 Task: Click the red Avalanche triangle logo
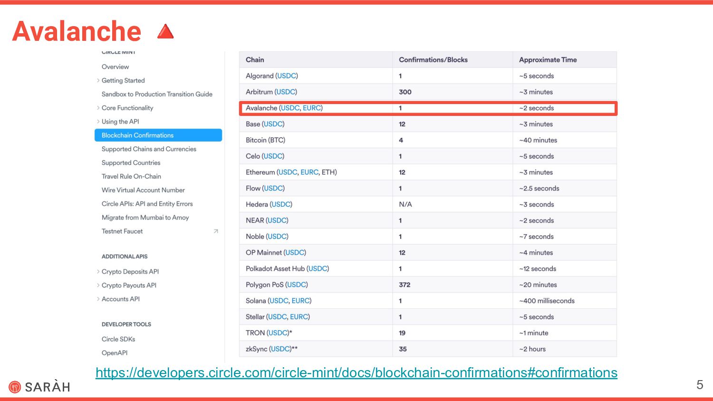tap(165, 31)
